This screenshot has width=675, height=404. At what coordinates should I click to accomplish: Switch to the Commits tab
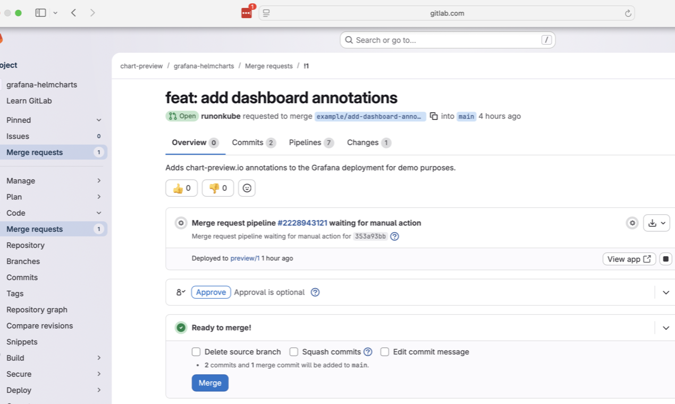pyautogui.click(x=254, y=142)
